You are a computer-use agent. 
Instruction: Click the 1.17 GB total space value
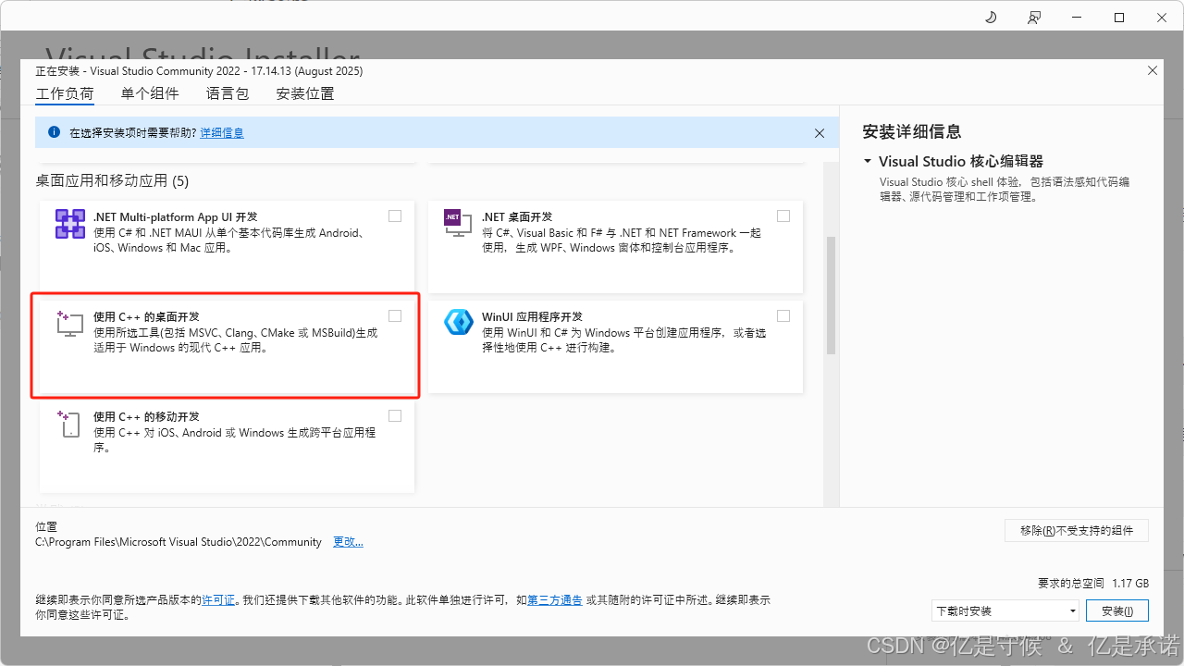1130,584
